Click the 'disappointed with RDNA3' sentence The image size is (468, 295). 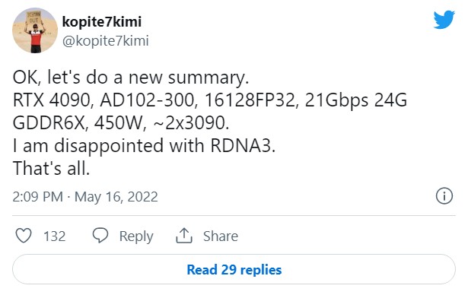click(x=144, y=146)
